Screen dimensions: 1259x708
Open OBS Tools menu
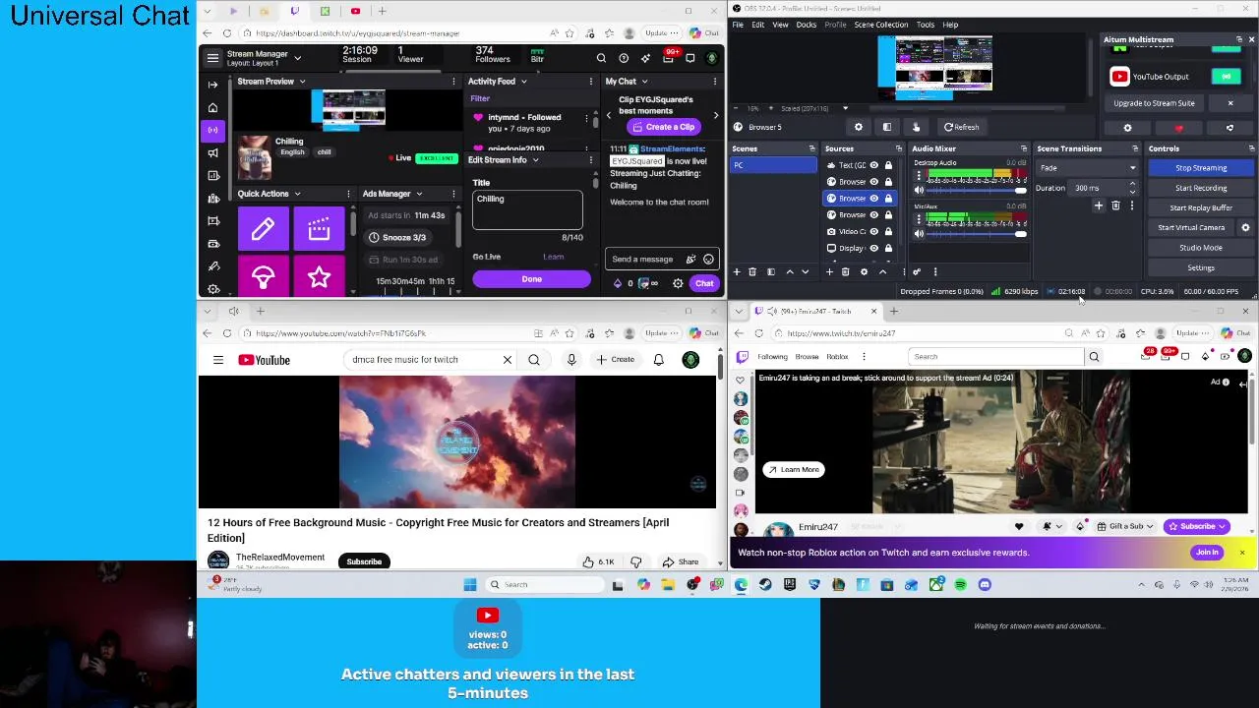[x=926, y=25]
